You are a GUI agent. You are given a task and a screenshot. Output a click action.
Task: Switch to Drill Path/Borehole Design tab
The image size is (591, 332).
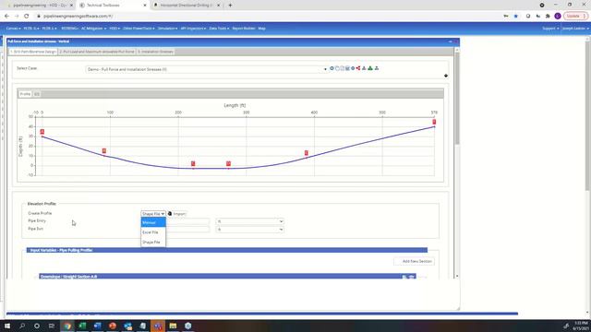click(x=33, y=52)
